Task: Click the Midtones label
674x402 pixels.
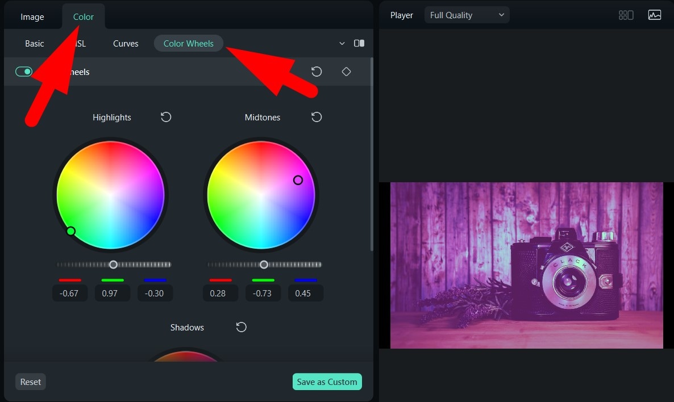Action: tap(262, 117)
